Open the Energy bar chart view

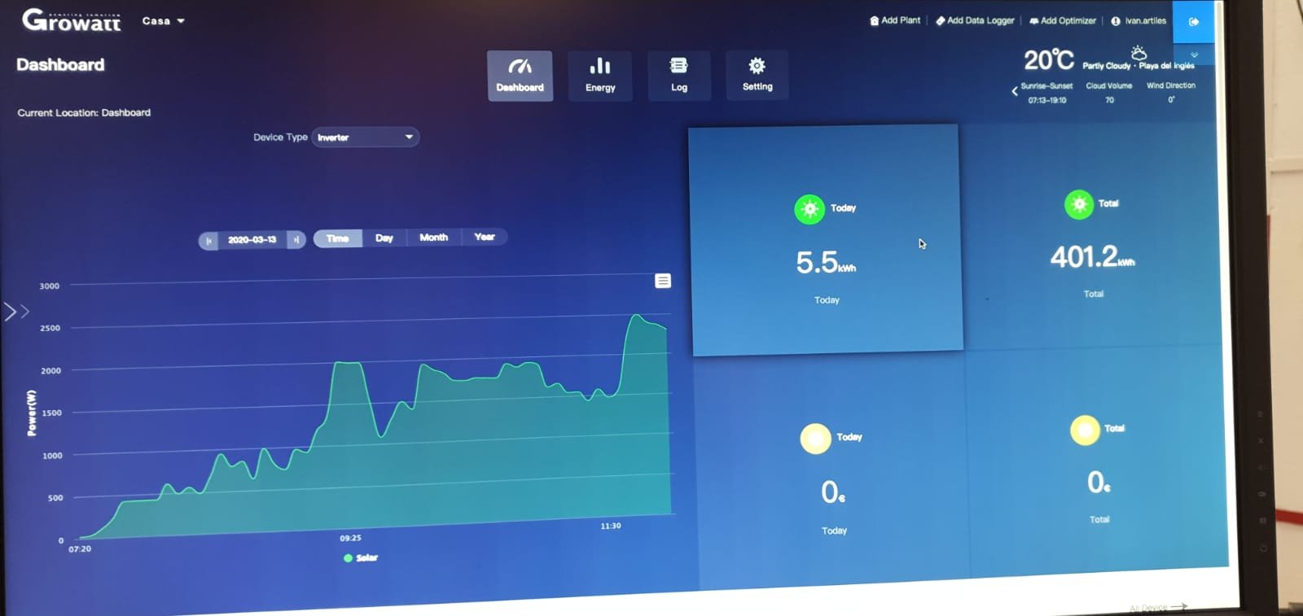pos(600,76)
